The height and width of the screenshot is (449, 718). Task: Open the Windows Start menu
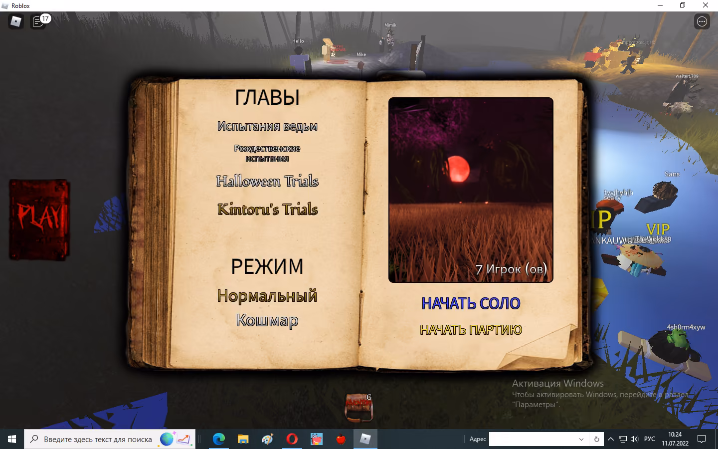12,439
